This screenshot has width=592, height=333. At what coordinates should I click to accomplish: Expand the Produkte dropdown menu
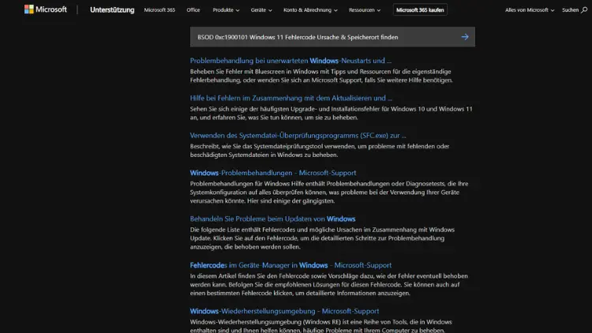(226, 10)
